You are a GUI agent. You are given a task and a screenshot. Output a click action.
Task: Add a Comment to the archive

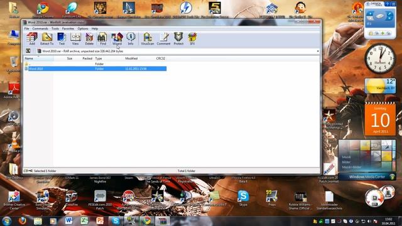point(163,39)
